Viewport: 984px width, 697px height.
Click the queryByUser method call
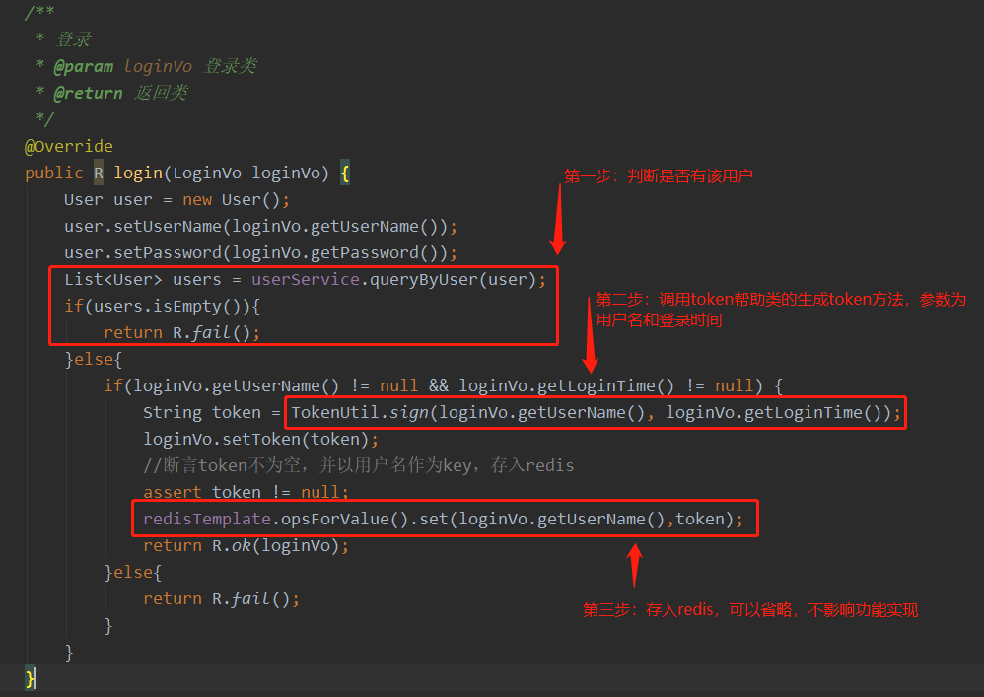pos(424,280)
